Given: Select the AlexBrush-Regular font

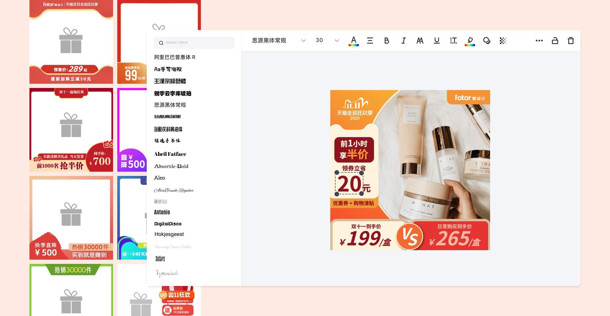Looking at the screenshot, I should coord(174,190).
